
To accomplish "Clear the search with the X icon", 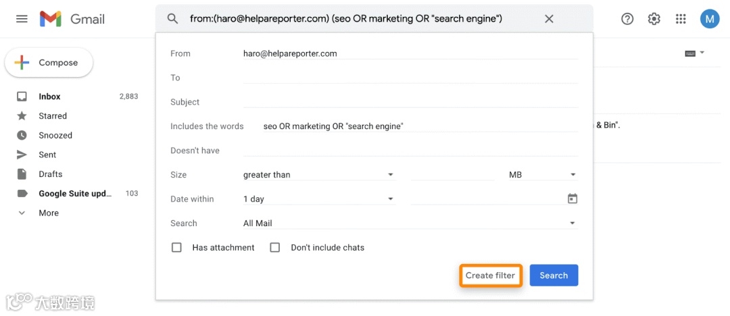I will (549, 19).
